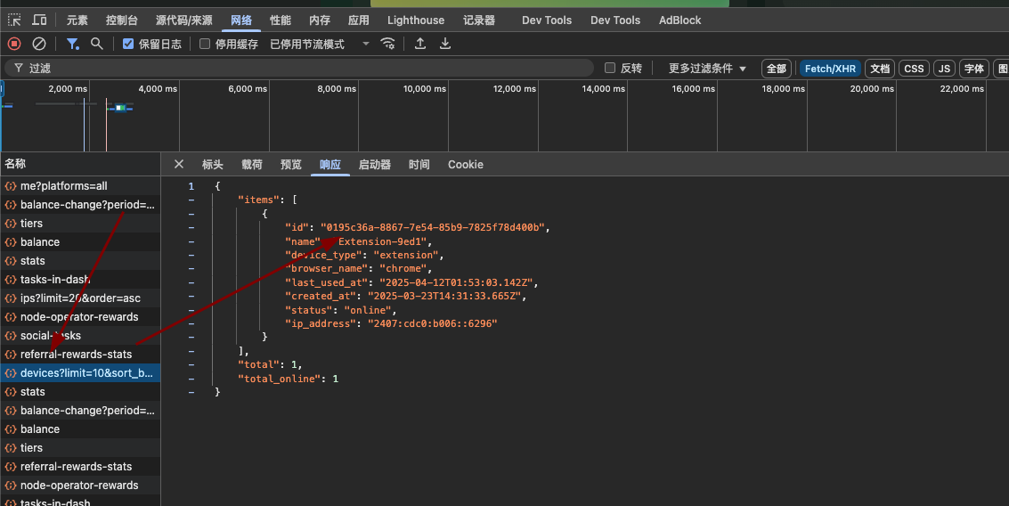This screenshot has height=506, width=1009.
Task: Show the 载荷 tab
Action: point(252,164)
